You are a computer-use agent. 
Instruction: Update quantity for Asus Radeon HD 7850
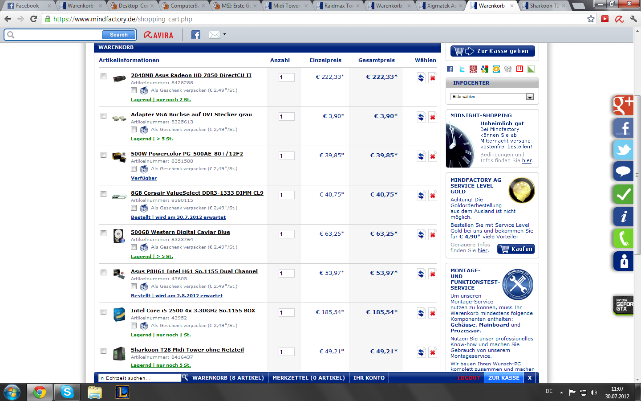click(x=421, y=78)
